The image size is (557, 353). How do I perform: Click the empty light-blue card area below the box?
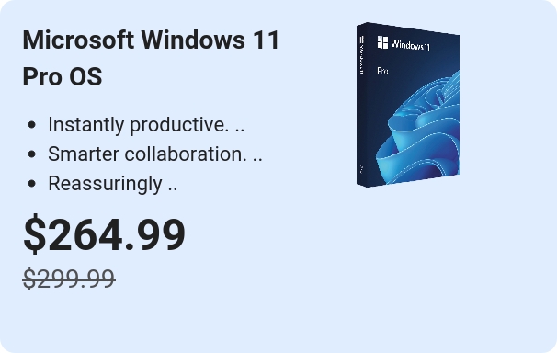click(408, 267)
